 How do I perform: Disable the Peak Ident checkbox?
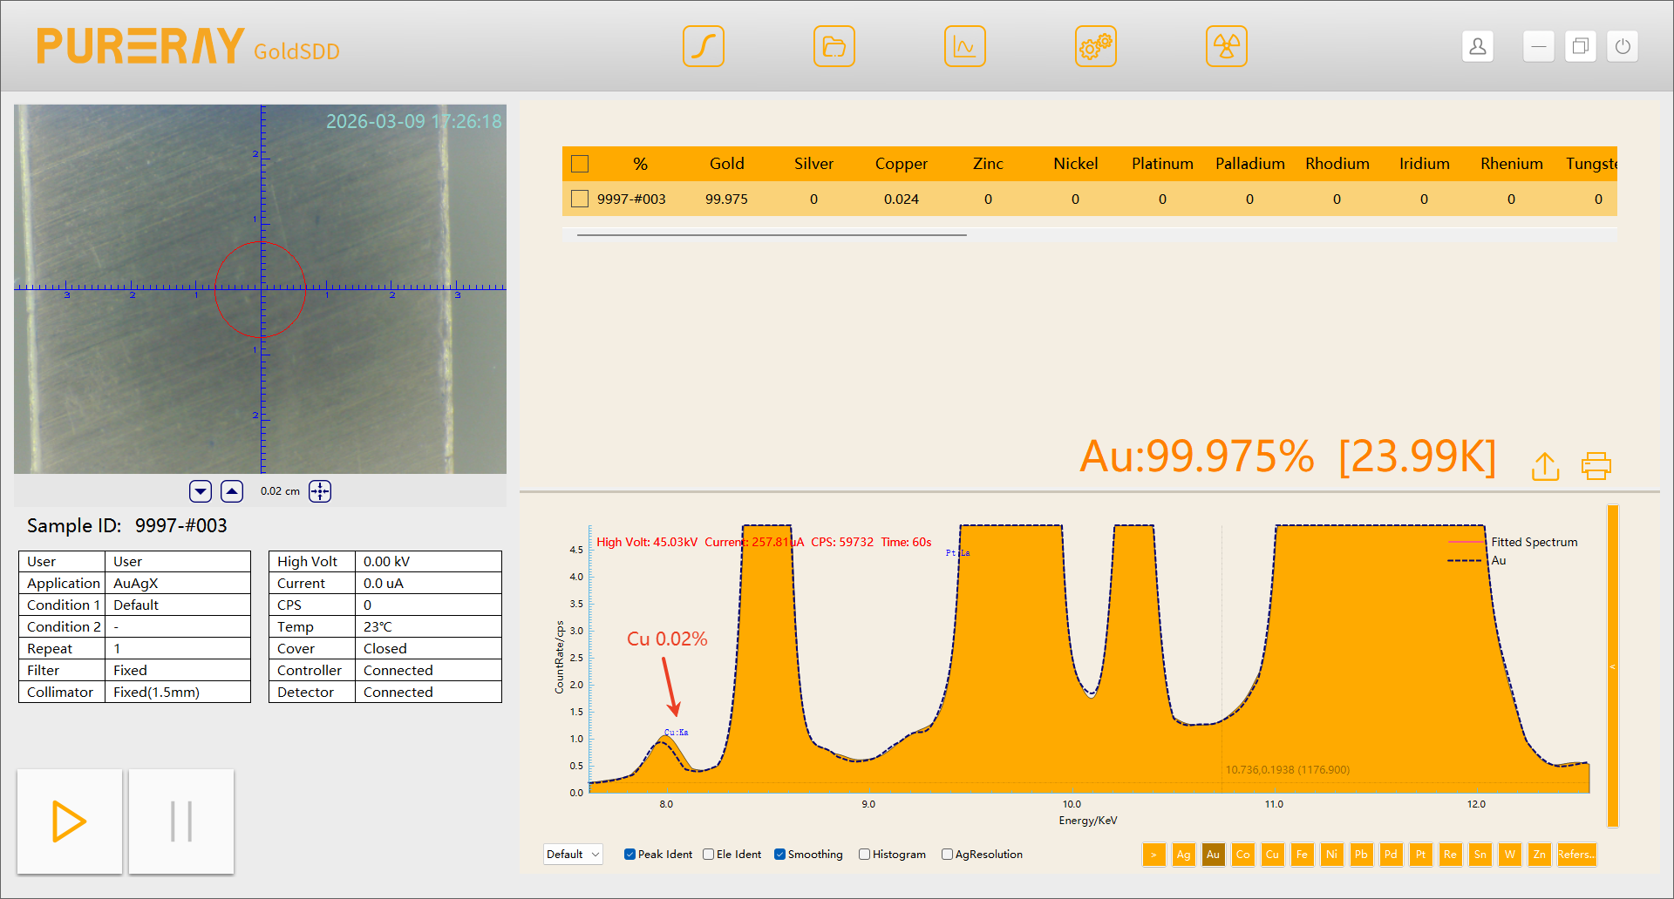click(x=629, y=855)
